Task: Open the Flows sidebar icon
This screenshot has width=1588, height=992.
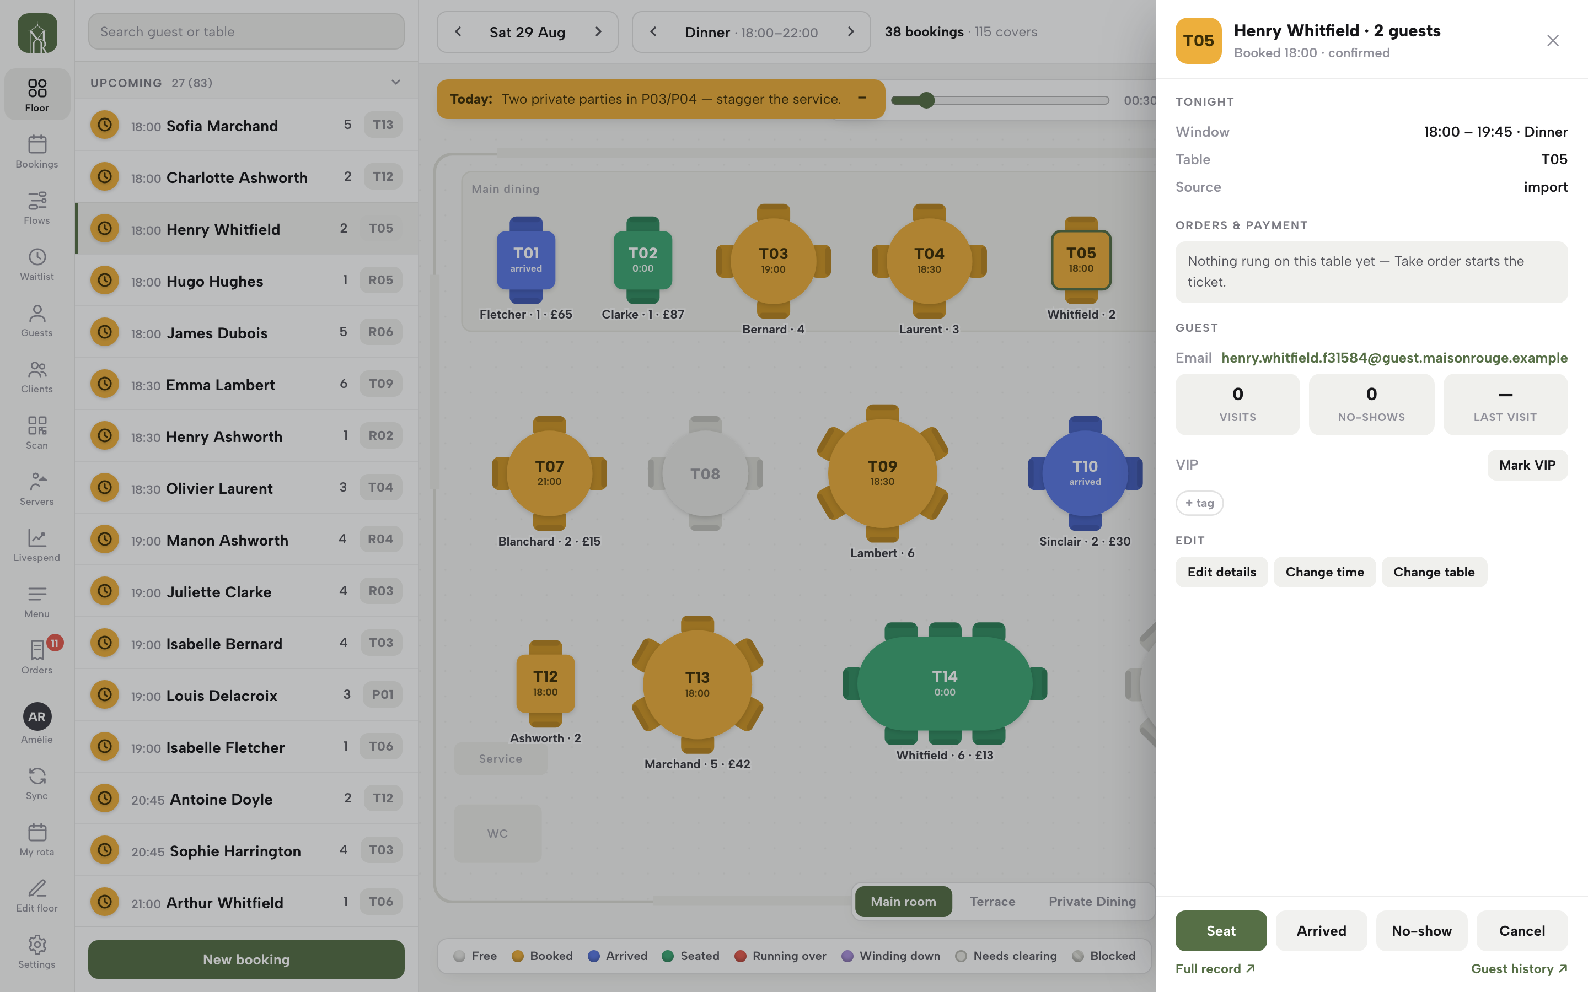Action: (37, 208)
